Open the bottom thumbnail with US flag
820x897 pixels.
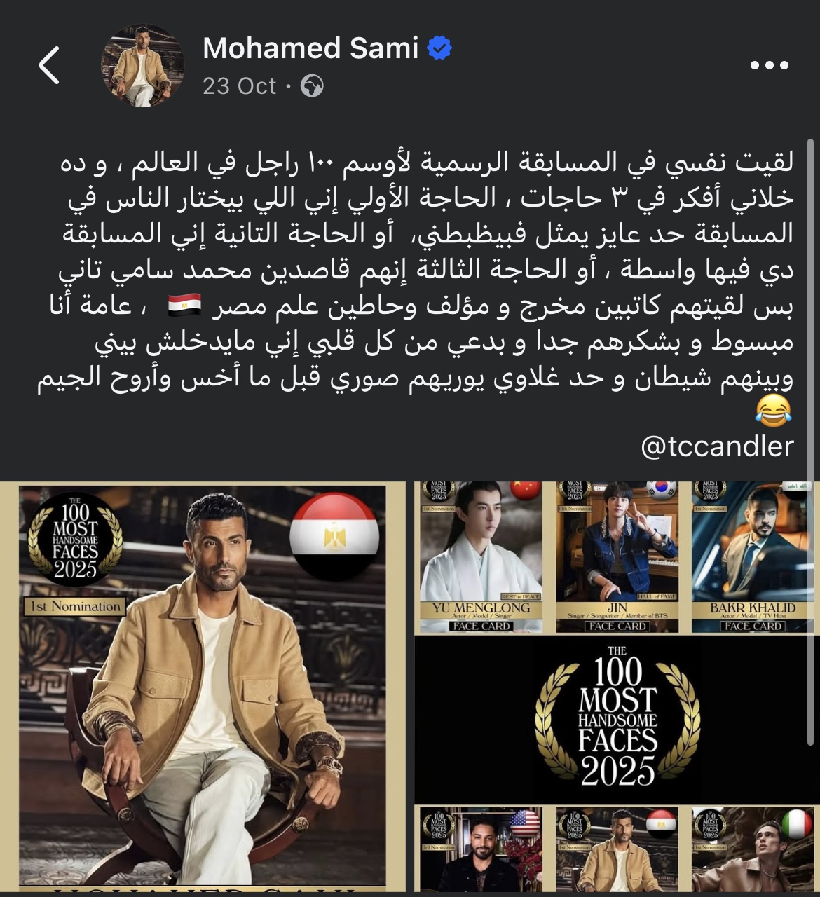click(481, 849)
